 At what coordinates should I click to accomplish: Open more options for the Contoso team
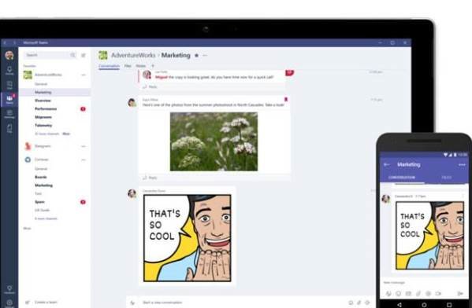(84, 159)
